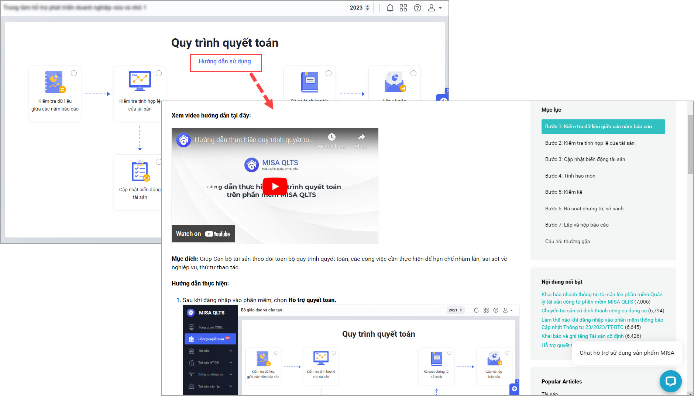Viewport: 694px width, 396px height.
Task: Select radio on the large envelope report card
Action: [413, 73]
